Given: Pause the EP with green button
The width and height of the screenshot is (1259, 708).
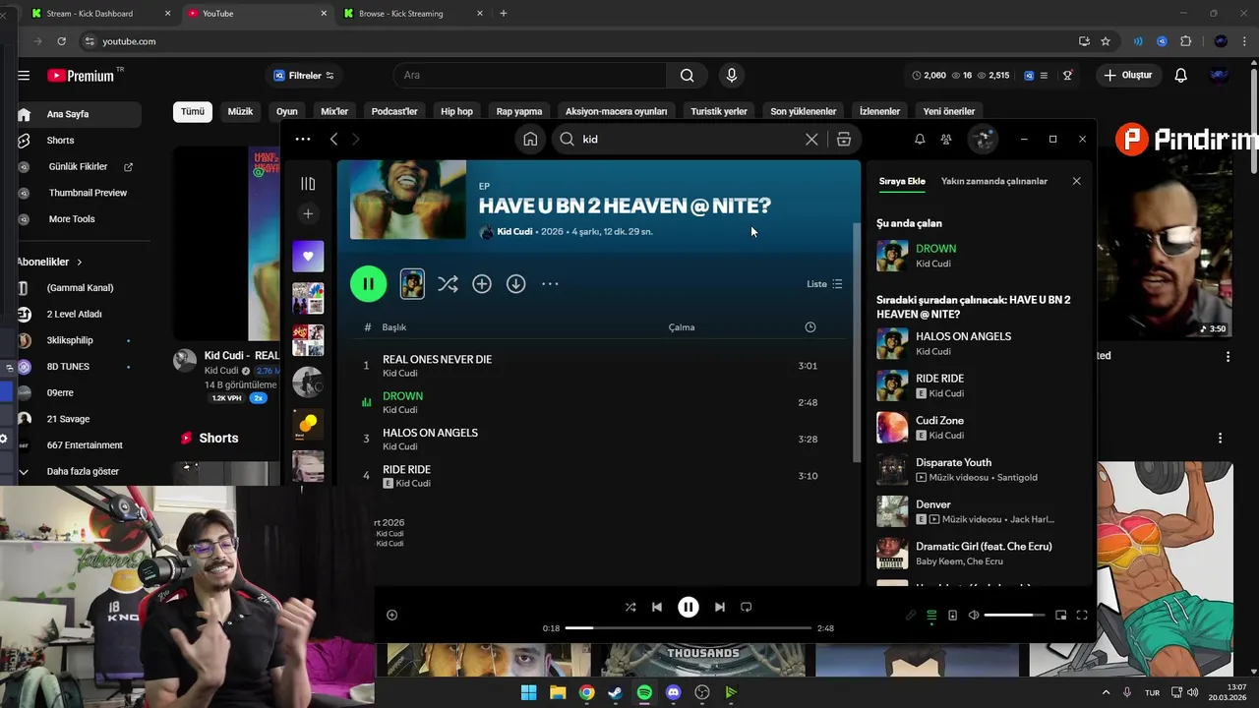Looking at the screenshot, I should click(x=368, y=284).
